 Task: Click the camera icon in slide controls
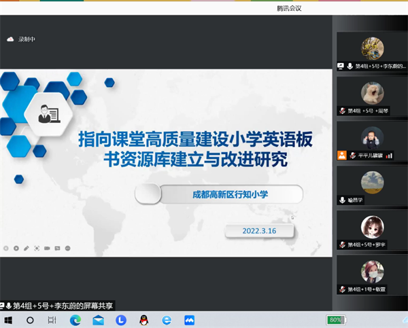point(47,249)
